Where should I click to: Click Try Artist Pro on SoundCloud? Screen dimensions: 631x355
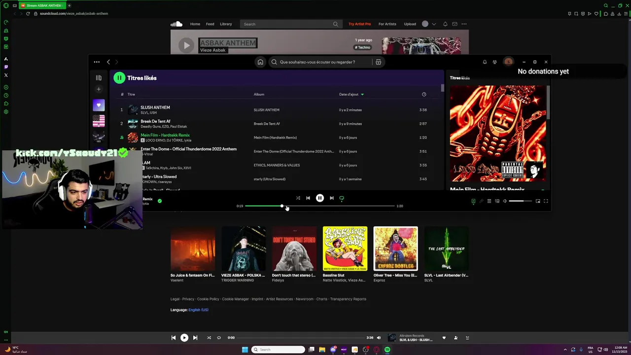(359, 24)
